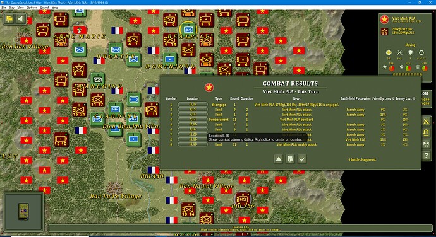Click the crossed swords icon on right sidebar
Screen dimensions: 436x237
pos(427,122)
